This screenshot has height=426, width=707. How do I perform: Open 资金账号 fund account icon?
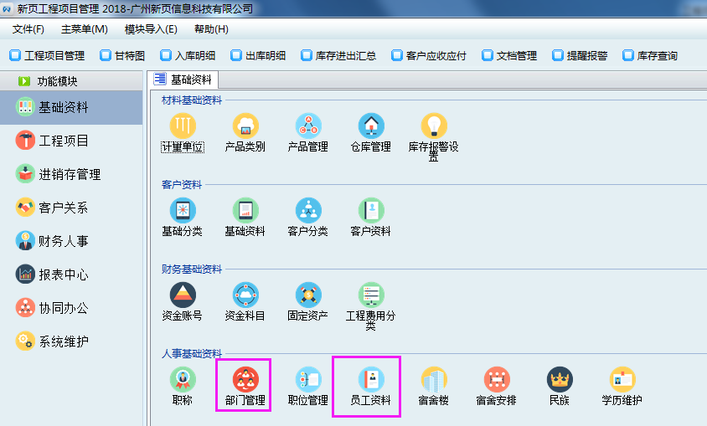click(x=183, y=295)
